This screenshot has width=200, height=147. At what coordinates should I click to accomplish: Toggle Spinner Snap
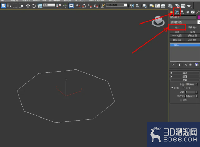(x=96, y=6)
